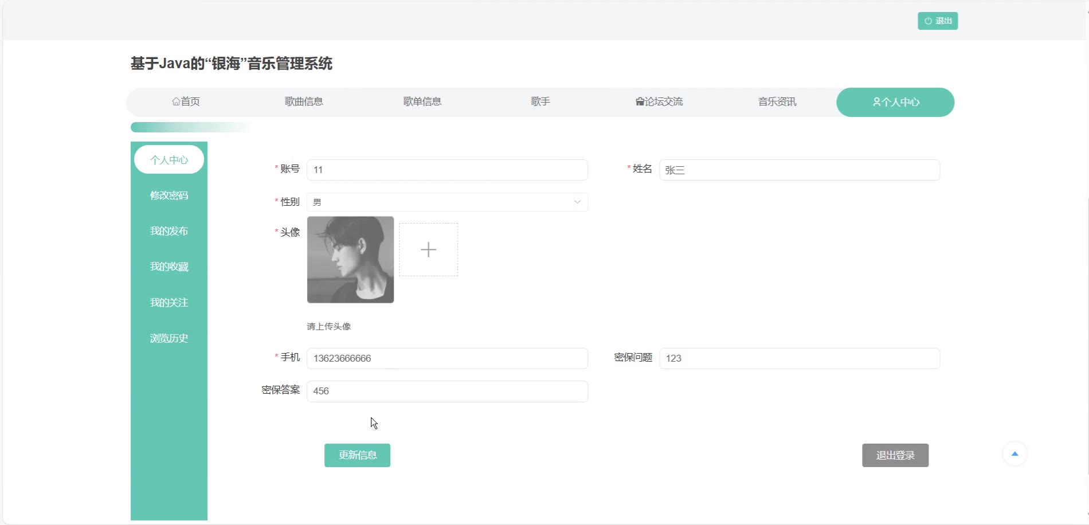Switch to 歌单信息 tab
Viewport: 1089px width, 525px height.
422,102
